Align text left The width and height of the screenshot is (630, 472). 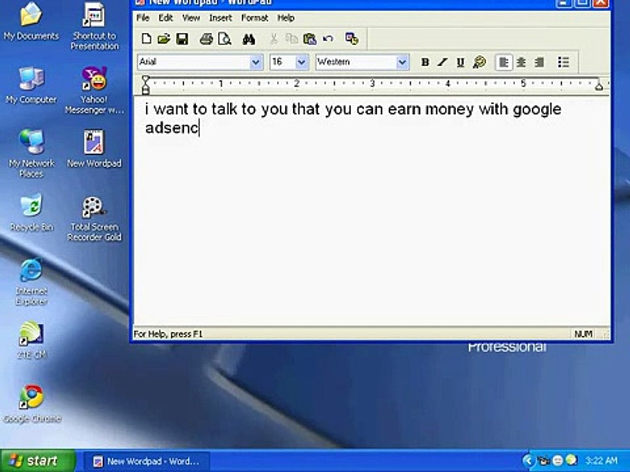point(504,62)
